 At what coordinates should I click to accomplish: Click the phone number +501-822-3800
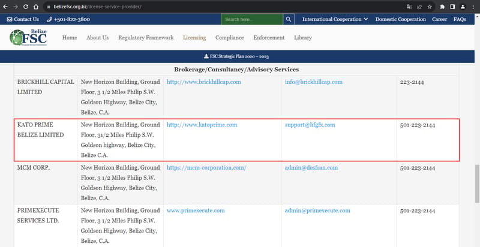click(x=68, y=19)
